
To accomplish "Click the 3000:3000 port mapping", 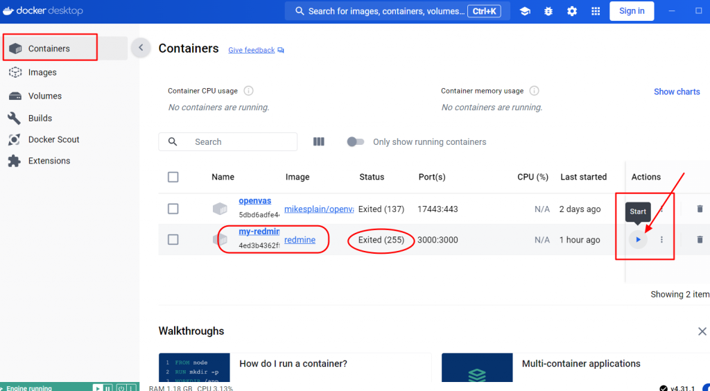I will [438, 240].
